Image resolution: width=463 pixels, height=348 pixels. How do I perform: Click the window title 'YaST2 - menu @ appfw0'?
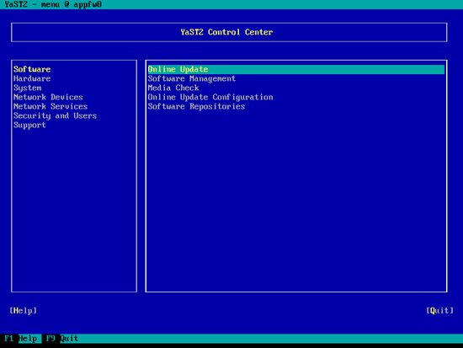[x=53, y=4]
